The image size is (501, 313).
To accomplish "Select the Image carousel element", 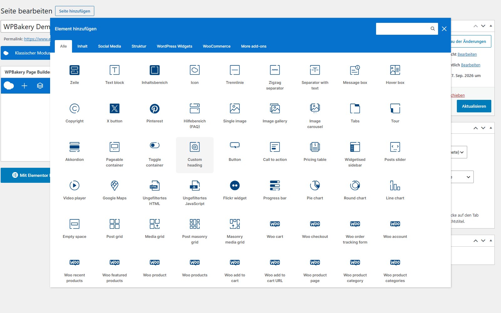I will tap(315, 116).
